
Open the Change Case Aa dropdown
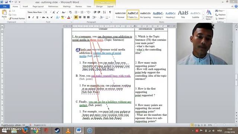click(64, 12)
